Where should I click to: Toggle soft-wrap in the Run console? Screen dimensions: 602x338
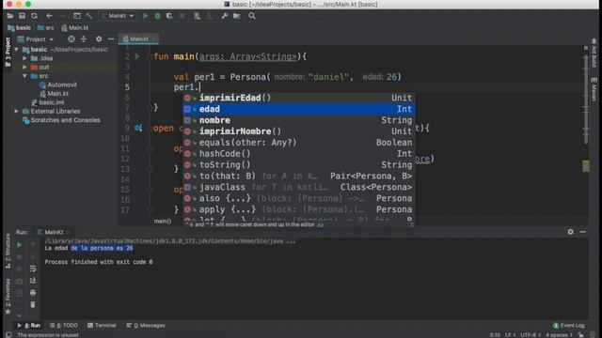click(x=33, y=269)
